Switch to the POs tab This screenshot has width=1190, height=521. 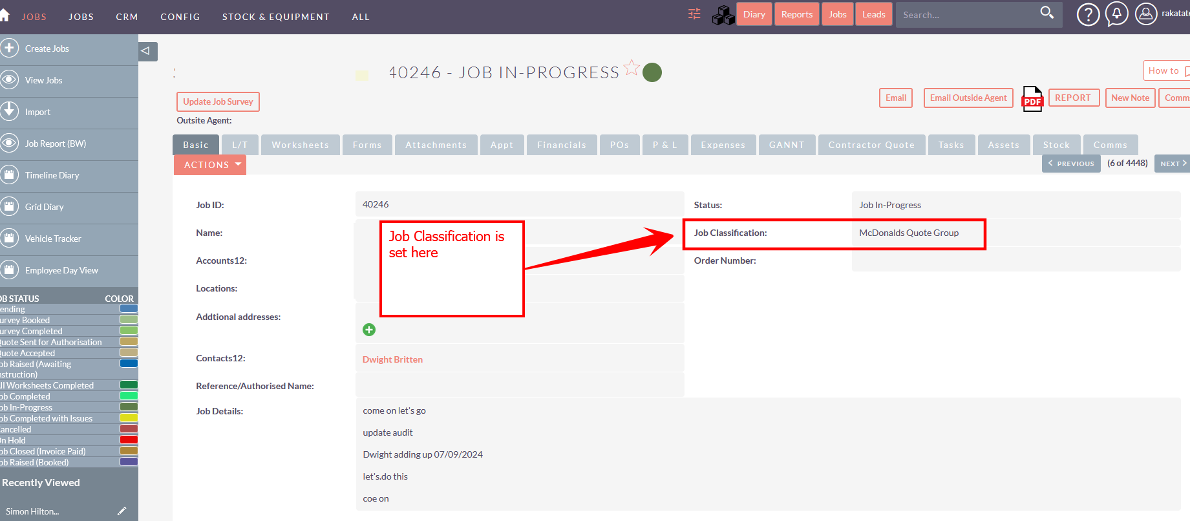click(620, 145)
